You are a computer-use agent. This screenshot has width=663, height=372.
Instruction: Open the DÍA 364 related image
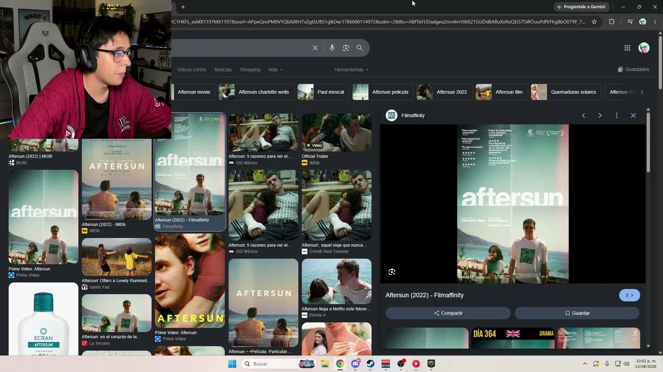[x=513, y=338]
